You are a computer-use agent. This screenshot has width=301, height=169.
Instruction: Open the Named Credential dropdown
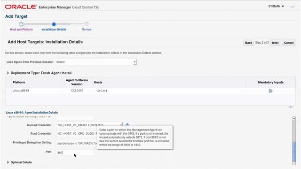point(89,125)
